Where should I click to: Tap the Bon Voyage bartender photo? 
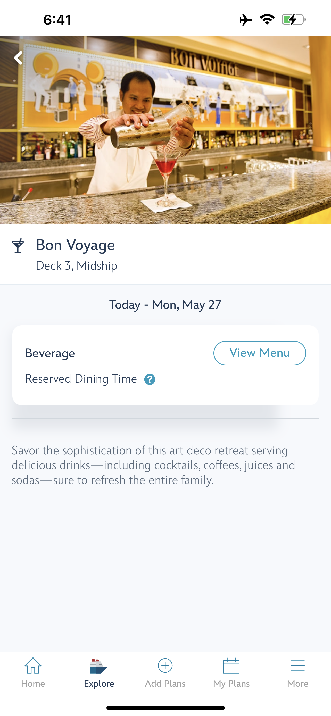pyautogui.click(x=165, y=130)
